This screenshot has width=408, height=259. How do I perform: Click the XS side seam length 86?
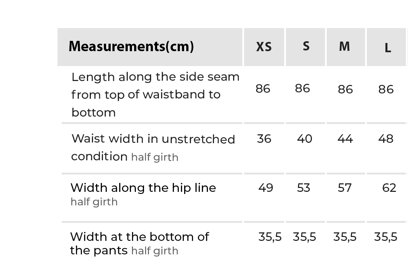point(263,88)
